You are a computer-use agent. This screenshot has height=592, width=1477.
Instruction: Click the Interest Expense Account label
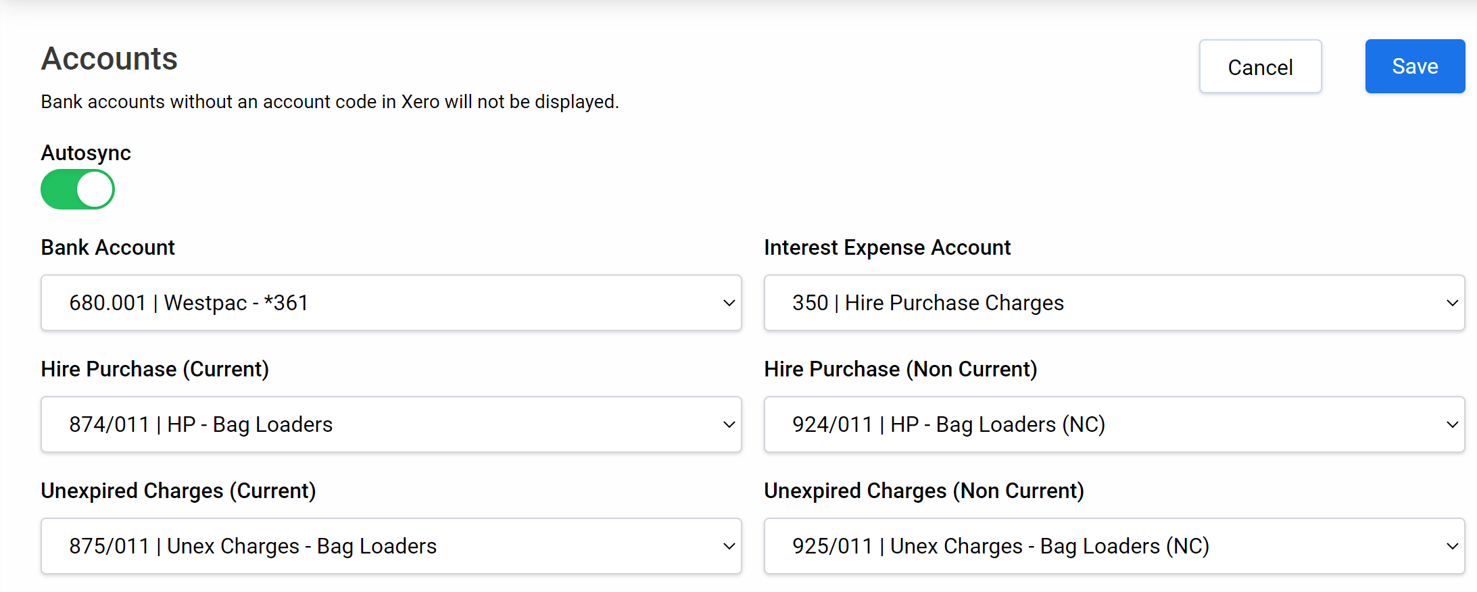click(x=888, y=247)
